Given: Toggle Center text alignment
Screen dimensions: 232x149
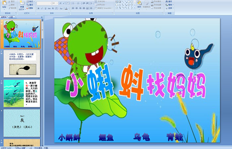Looking at the screenshot, I should click(x=77, y=8).
